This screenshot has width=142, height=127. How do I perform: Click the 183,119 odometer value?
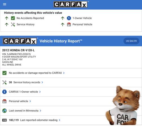pos(14,120)
